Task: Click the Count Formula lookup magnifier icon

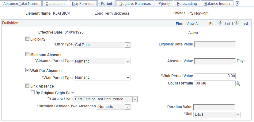Action: [238, 83]
